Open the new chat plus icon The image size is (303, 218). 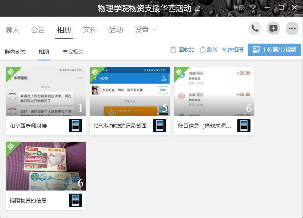tap(273, 29)
